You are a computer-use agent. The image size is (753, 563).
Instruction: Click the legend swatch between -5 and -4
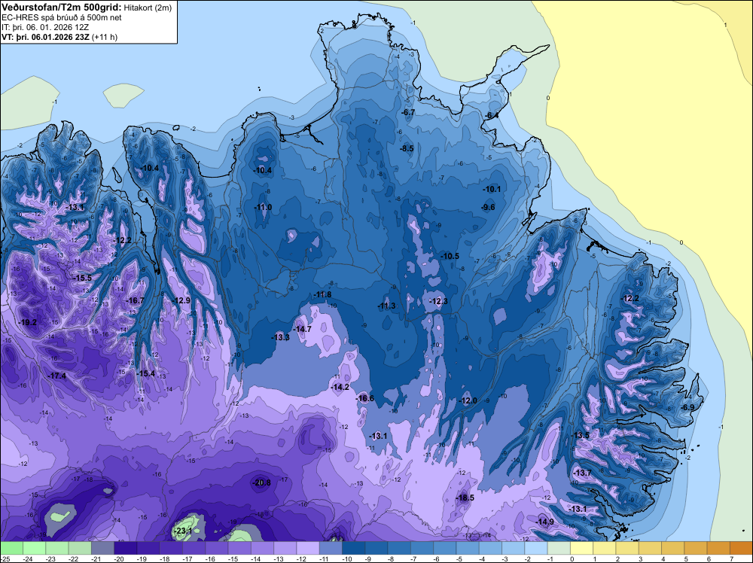(x=468, y=548)
